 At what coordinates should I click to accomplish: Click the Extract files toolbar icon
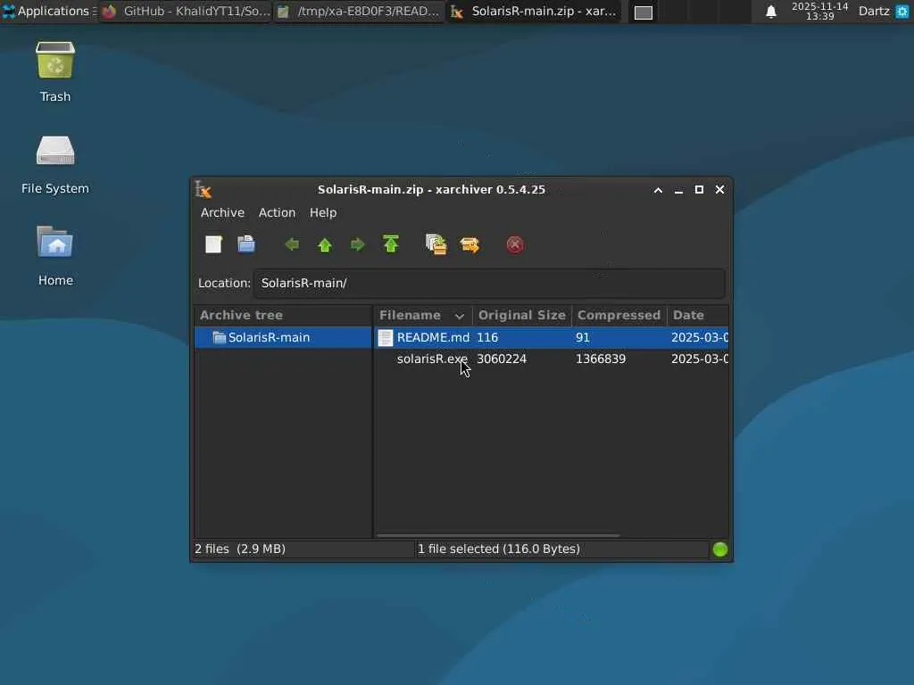pos(469,244)
